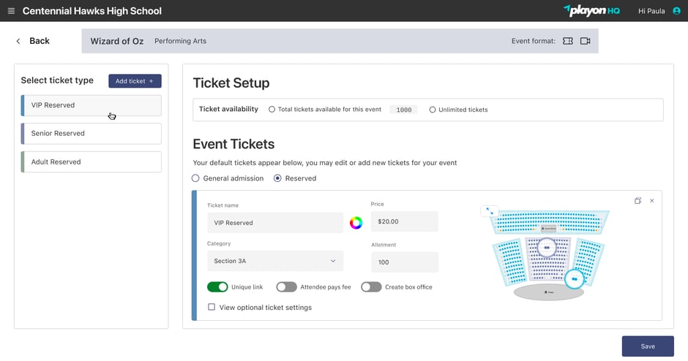The height and width of the screenshot is (361, 688).
Task: Enable Create box office toggle
Action: tap(371, 287)
